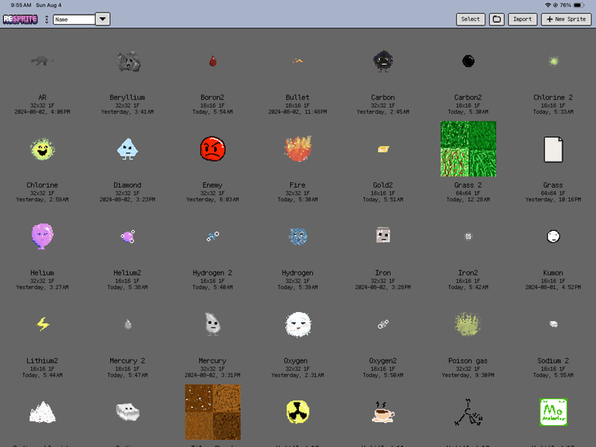Screen dimensions: 596x447
Task: Open the Mercury 2 droplet sprite
Action: (x=128, y=325)
